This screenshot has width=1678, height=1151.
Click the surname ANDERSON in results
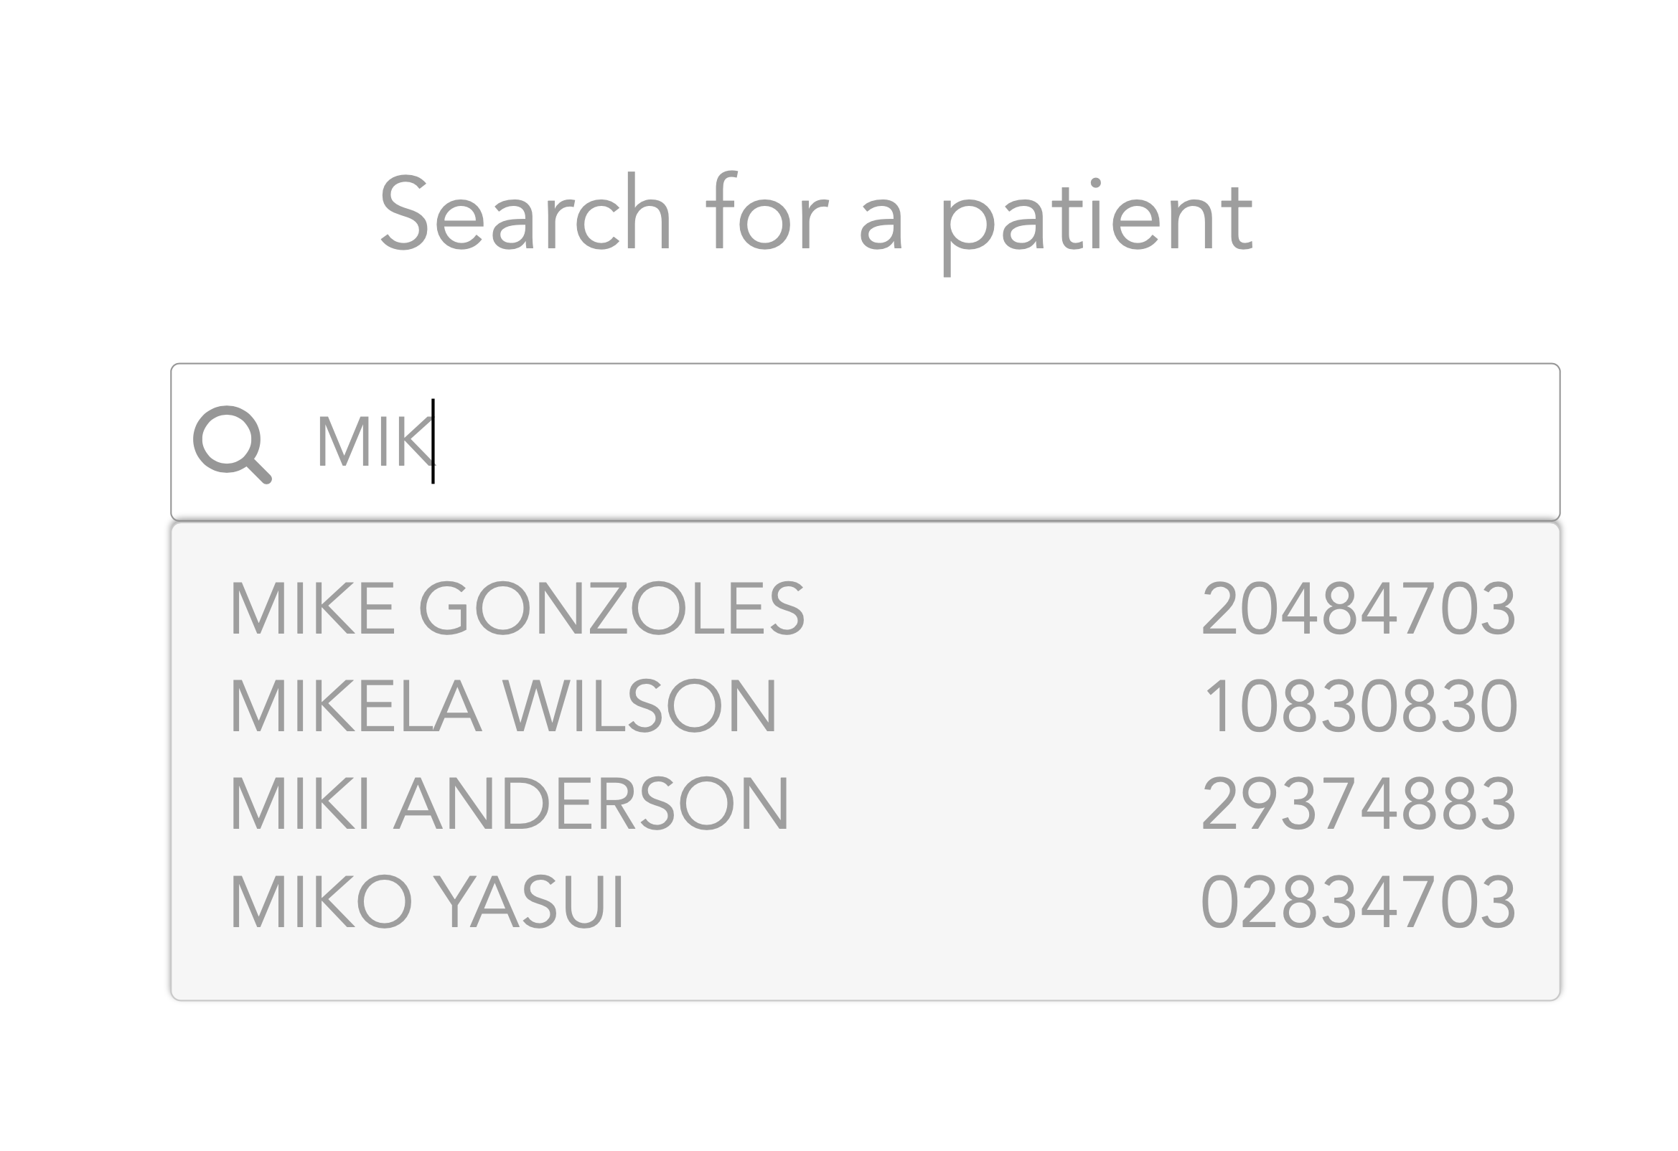(591, 803)
